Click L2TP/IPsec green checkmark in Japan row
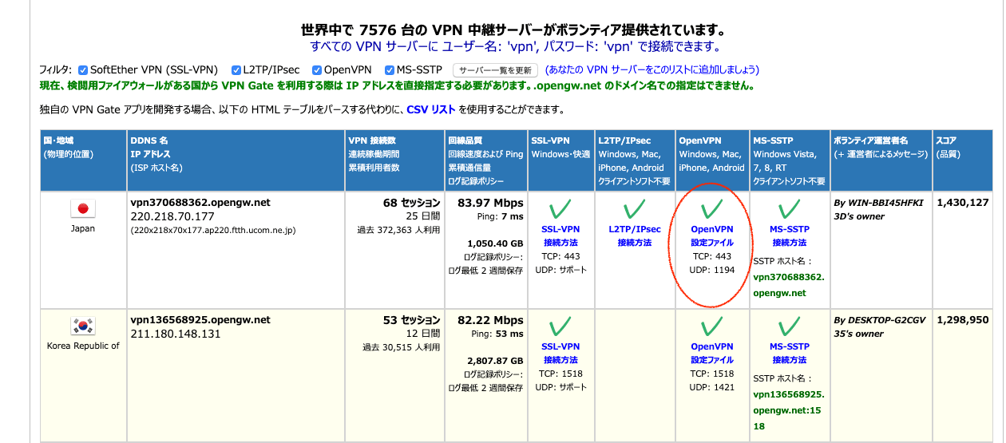This screenshot has width=1006, height=443. coord(635,211)
